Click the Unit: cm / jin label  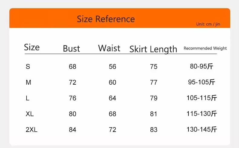click(208, 24)
